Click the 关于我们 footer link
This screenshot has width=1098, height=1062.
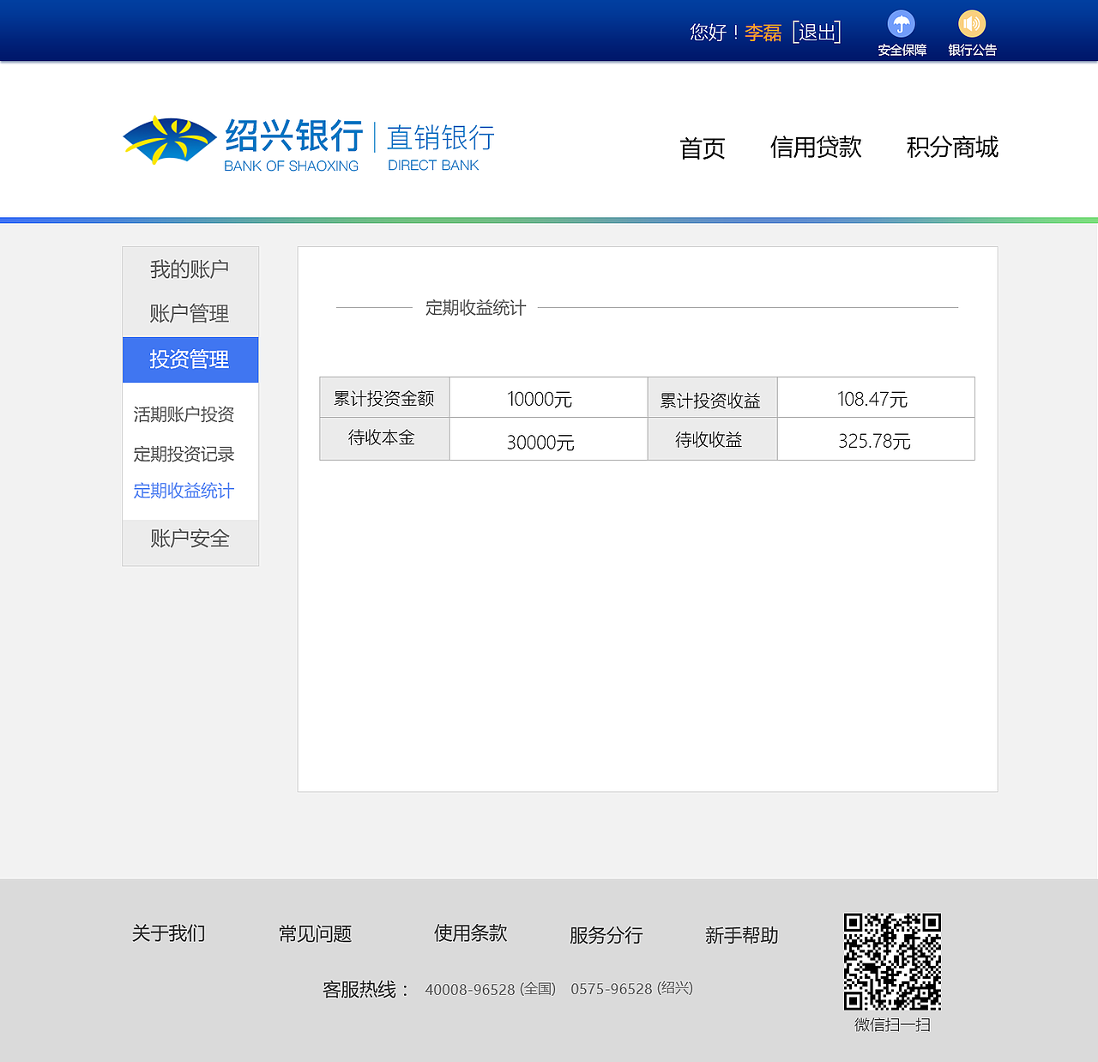pos(168,932)
